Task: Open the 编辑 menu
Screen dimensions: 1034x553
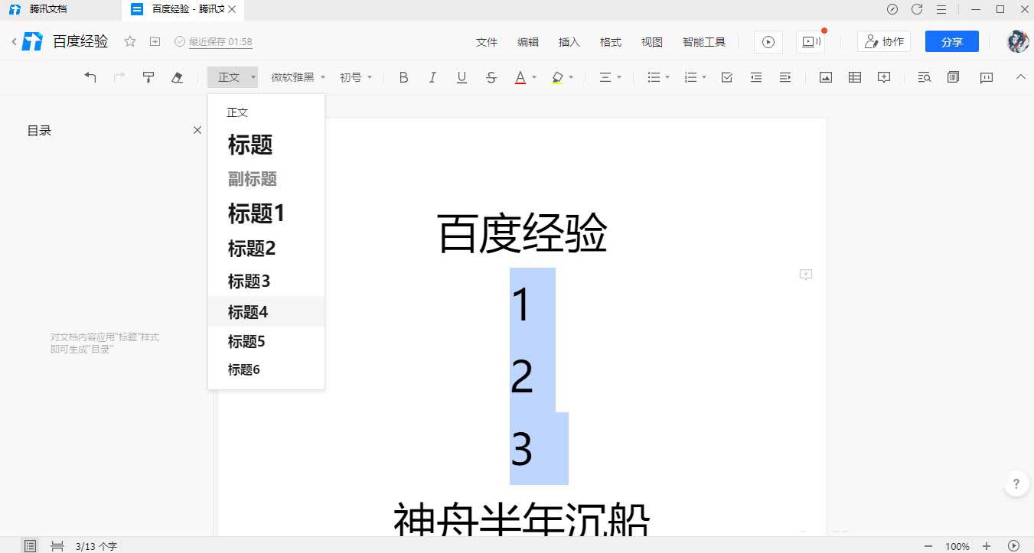Action: pos(528,42)
